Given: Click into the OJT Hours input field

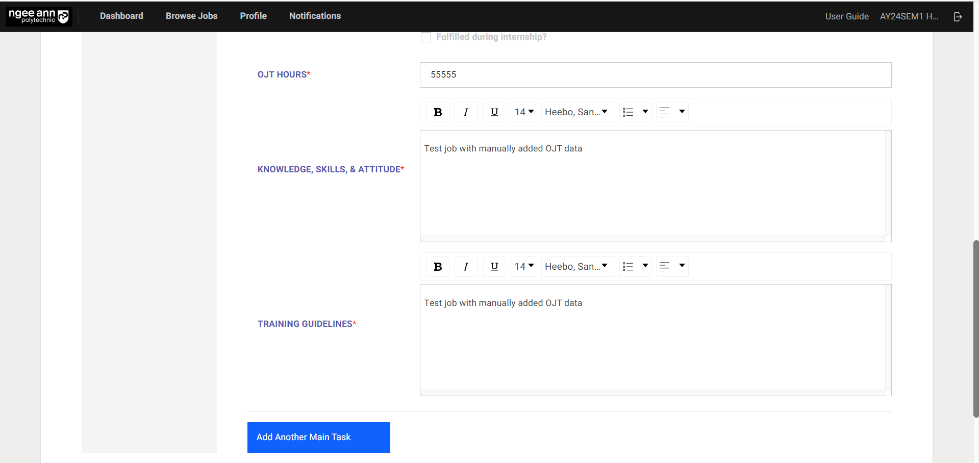Looking at the screenshot, I should (x=655, y=75).
